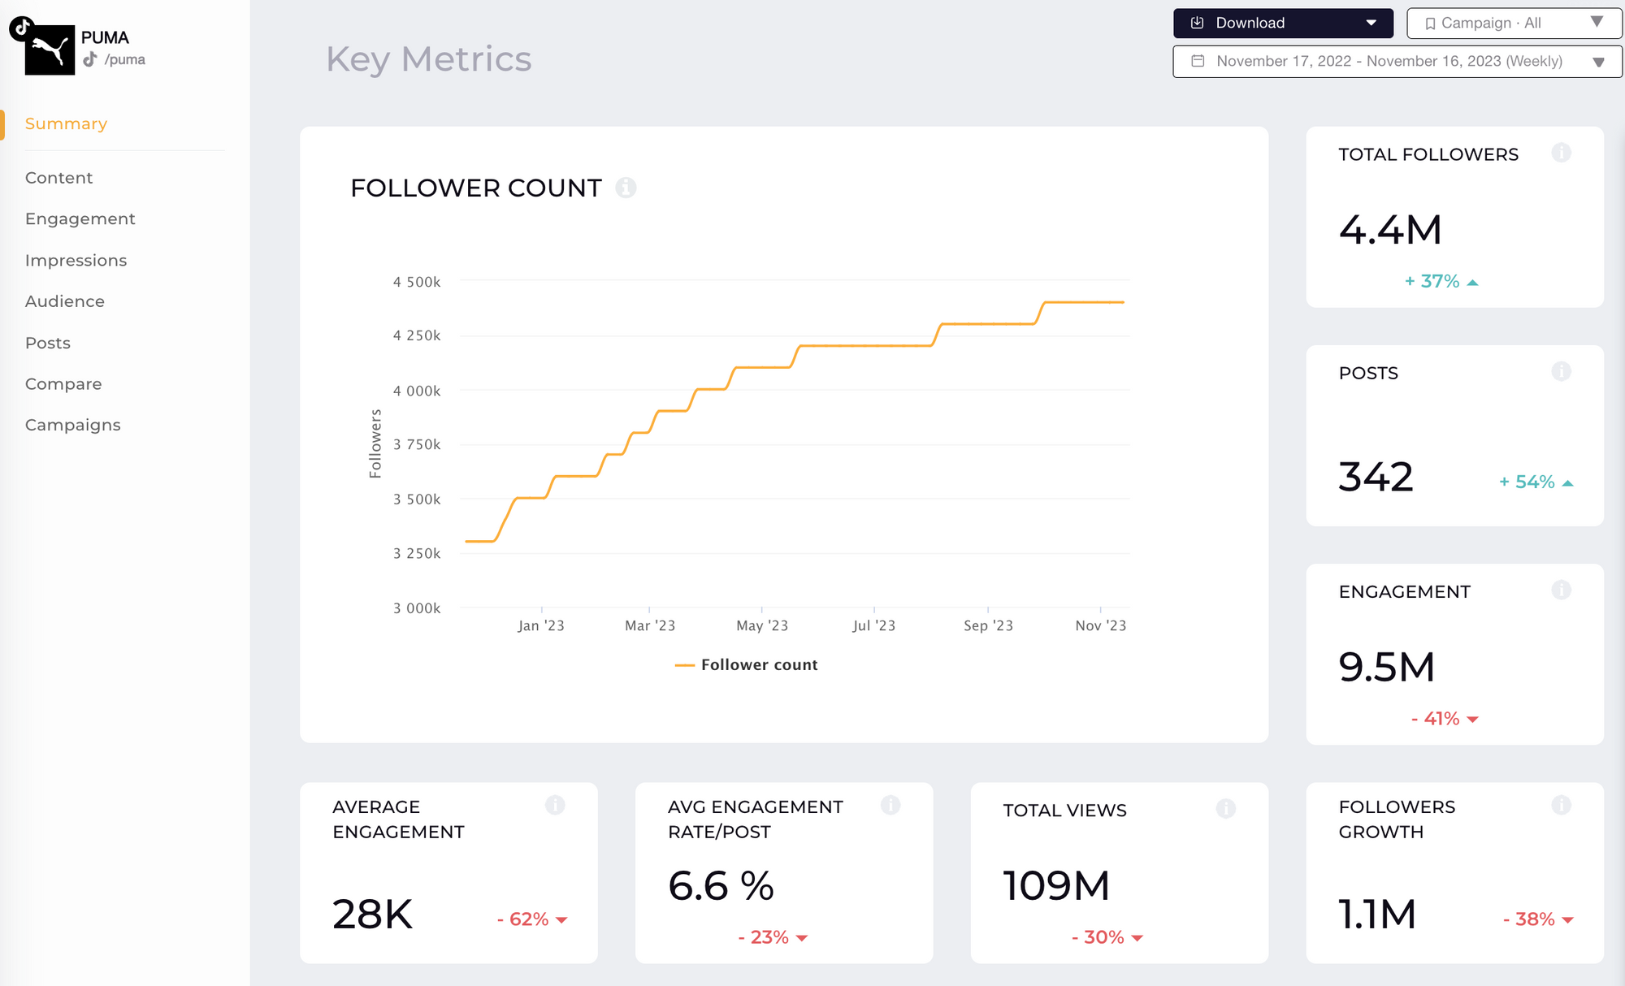Select the Engagement menu item
1625x986 pixels.
(x=80, y=218)
